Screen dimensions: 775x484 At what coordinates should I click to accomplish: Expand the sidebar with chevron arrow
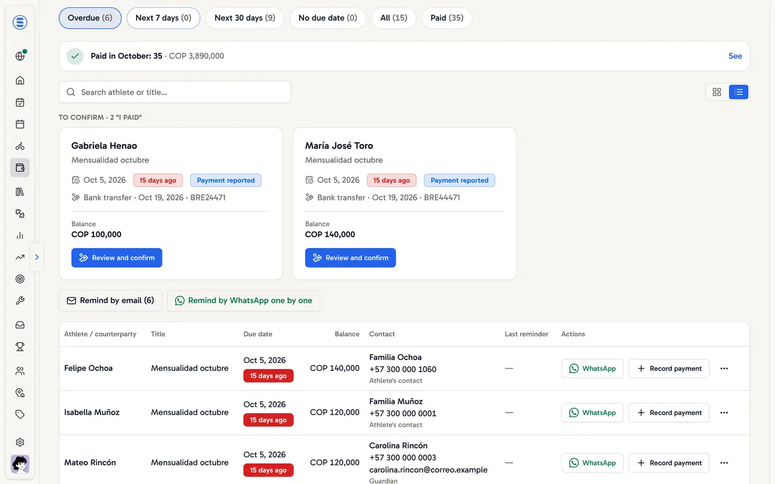[x=36, y=257]
